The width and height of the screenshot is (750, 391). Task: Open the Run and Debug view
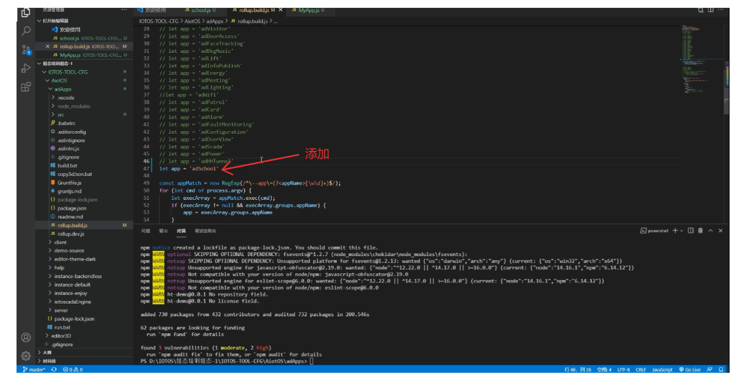pyautogui.click(x=26, y=68)
